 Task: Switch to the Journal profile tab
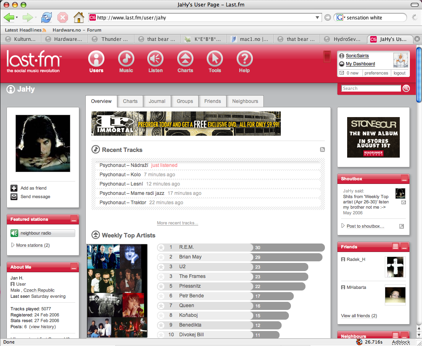pyautogui.click(x=157, y=101)
